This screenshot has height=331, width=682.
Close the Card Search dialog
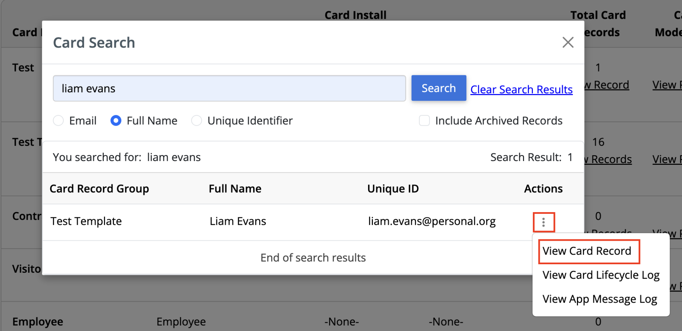568,42
